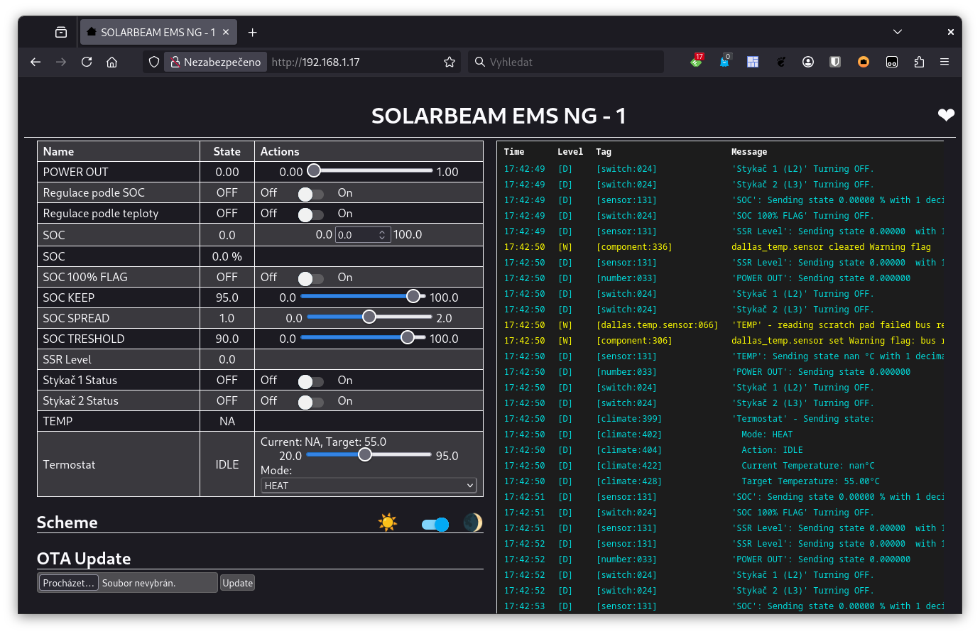Image resolution: width=980 pixels, height=634 pixels.
Task: Toggle the Stykač 1 Status switch
Action: [310, 381]
